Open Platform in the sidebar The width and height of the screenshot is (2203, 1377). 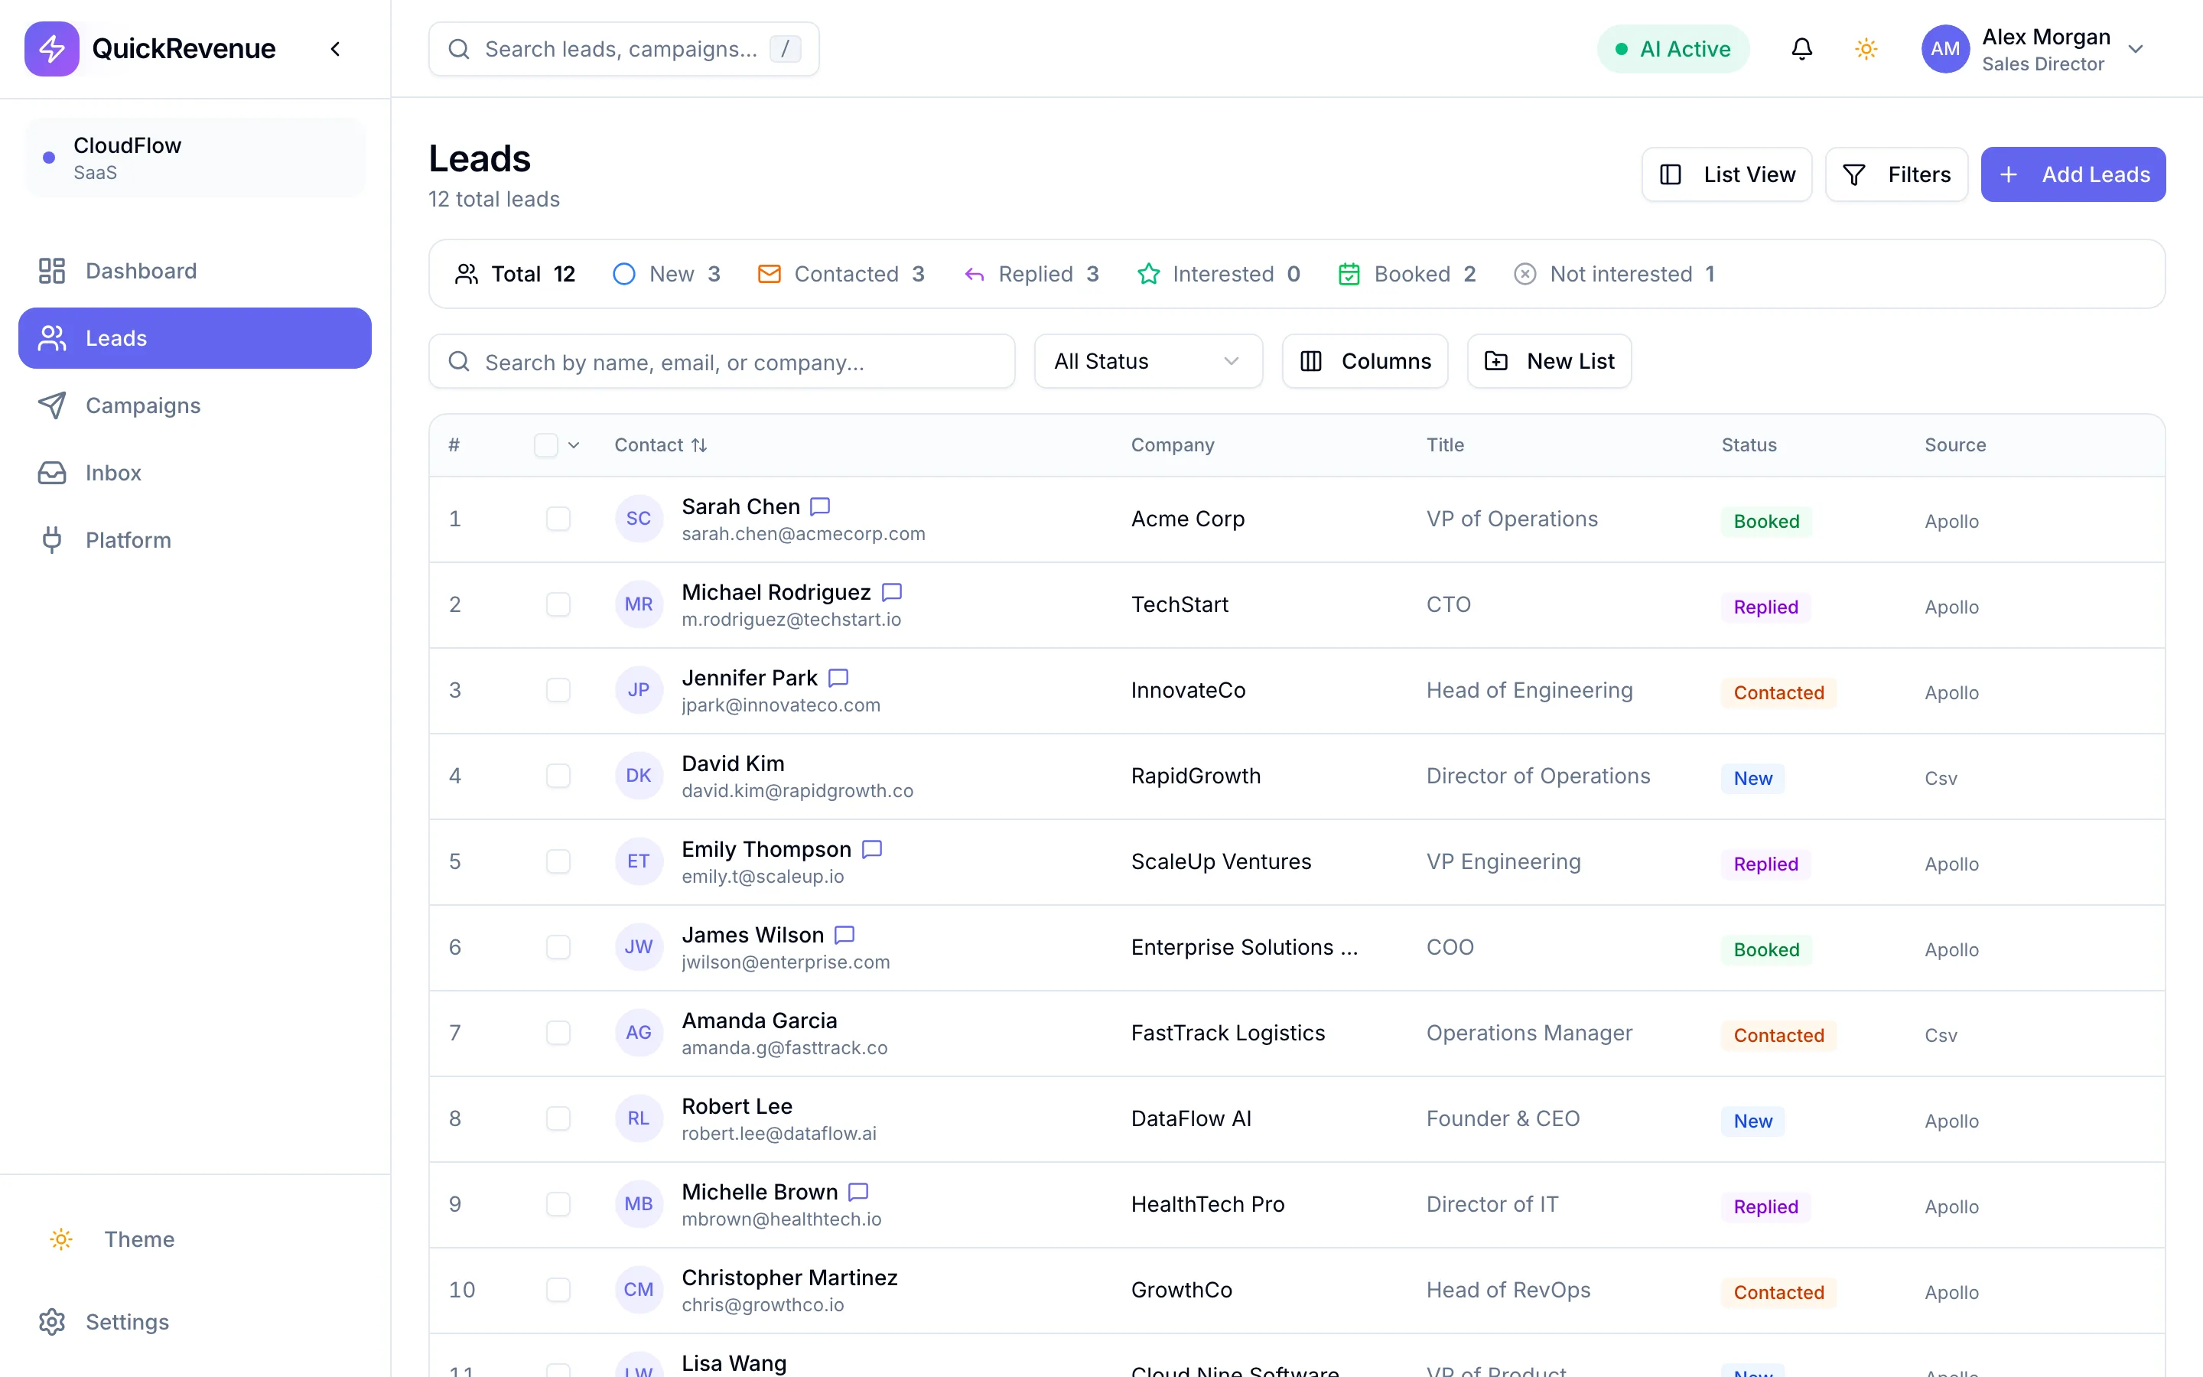pos(195,540)
